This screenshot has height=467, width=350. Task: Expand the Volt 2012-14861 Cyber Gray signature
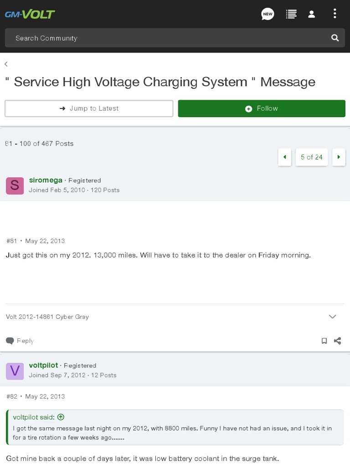[x=333, y=317]
